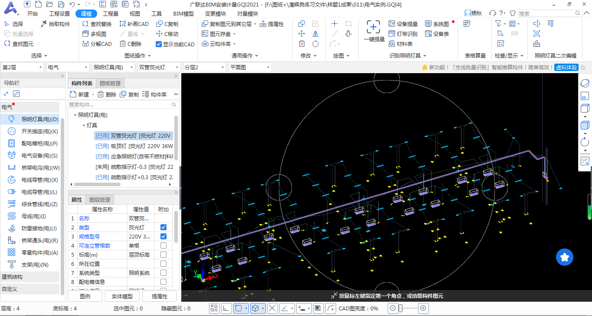Open the 系统图 tool
This screenshot has width=592, height=316.
437,24
